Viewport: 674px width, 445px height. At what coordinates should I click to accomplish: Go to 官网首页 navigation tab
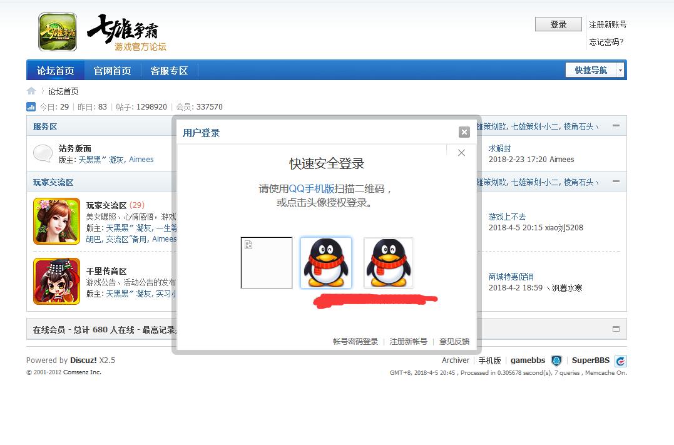tap(113, 71)
